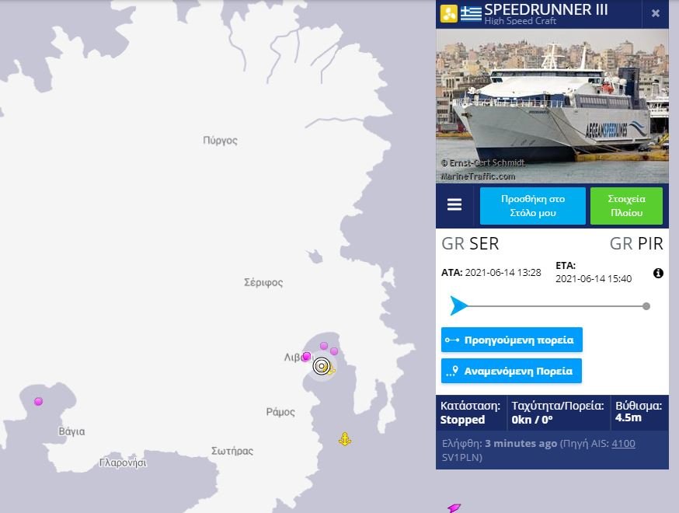Select the leftmost magenta dot by the Λιβάδι label
This screenshot has height=513, width=679.
pyautogui.click(x=307, y=356)
